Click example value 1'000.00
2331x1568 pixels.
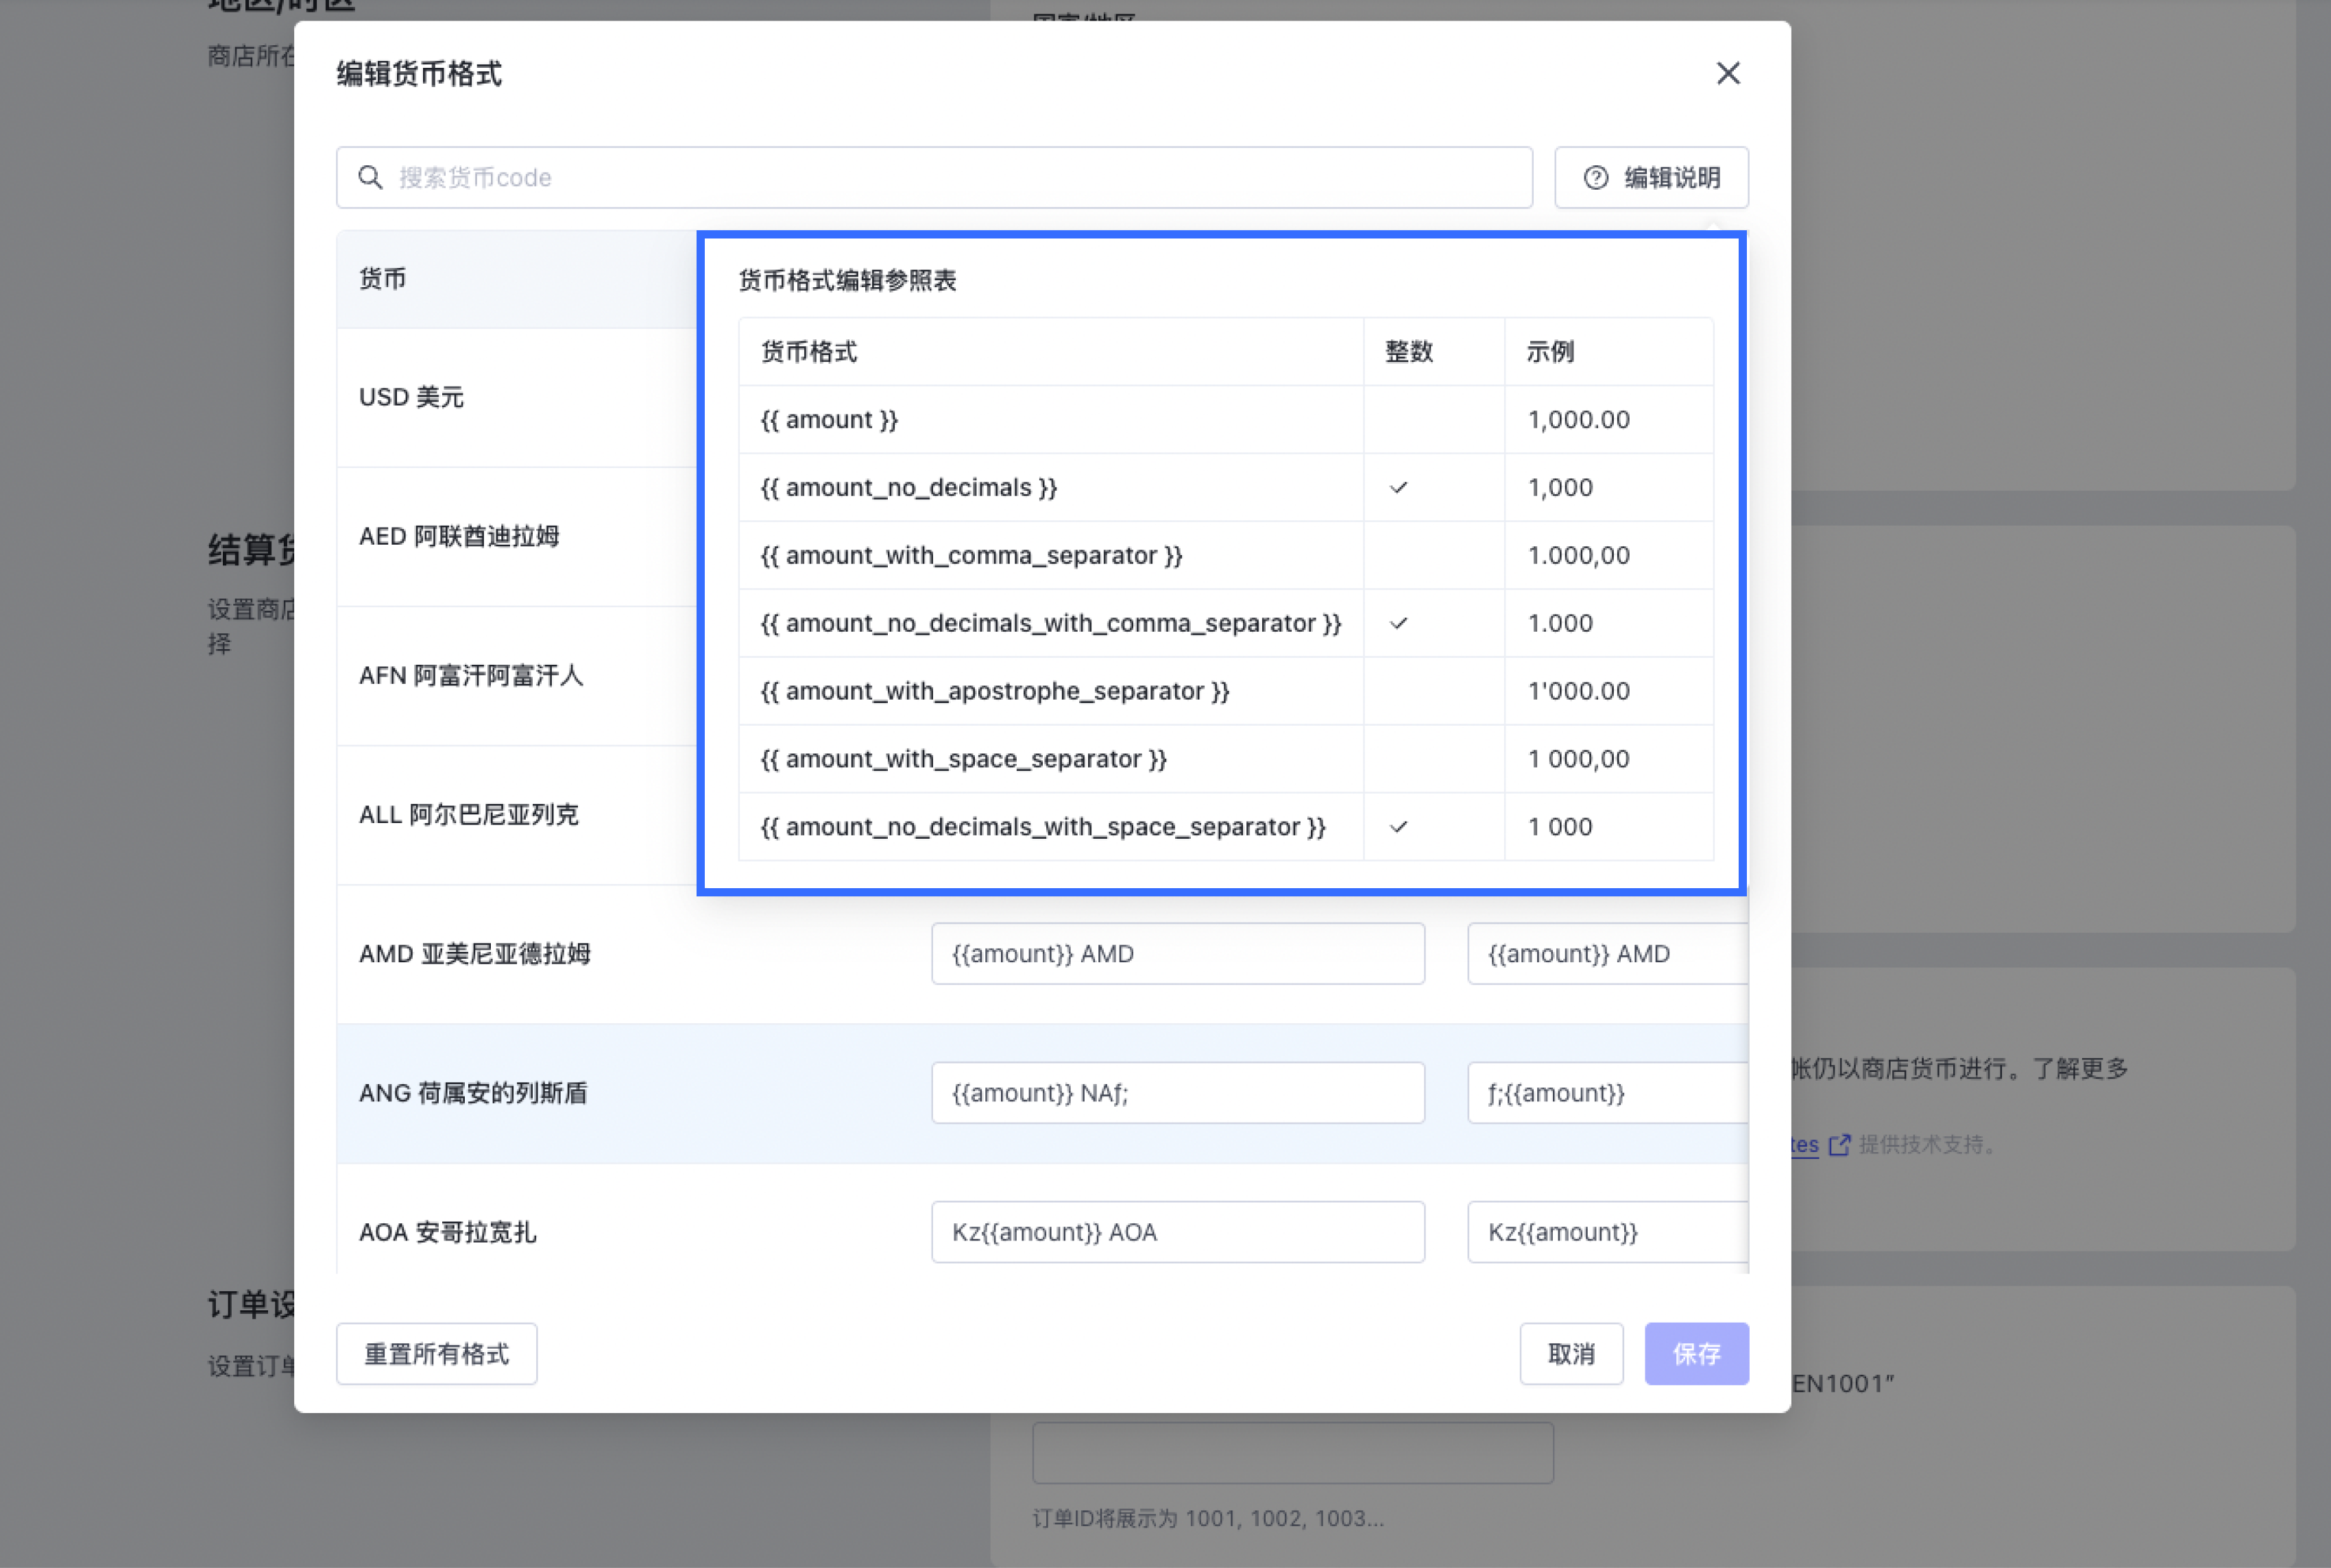tap(1579, 691)
